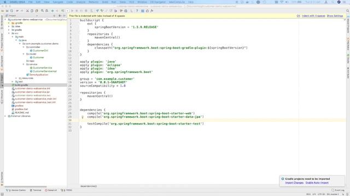Click Show Settings link
Viewport: 350px width, 196px height.
point(335,16)
